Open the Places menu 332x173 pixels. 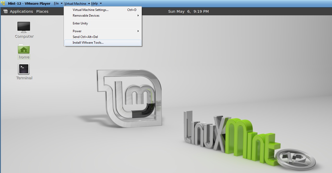42,11
